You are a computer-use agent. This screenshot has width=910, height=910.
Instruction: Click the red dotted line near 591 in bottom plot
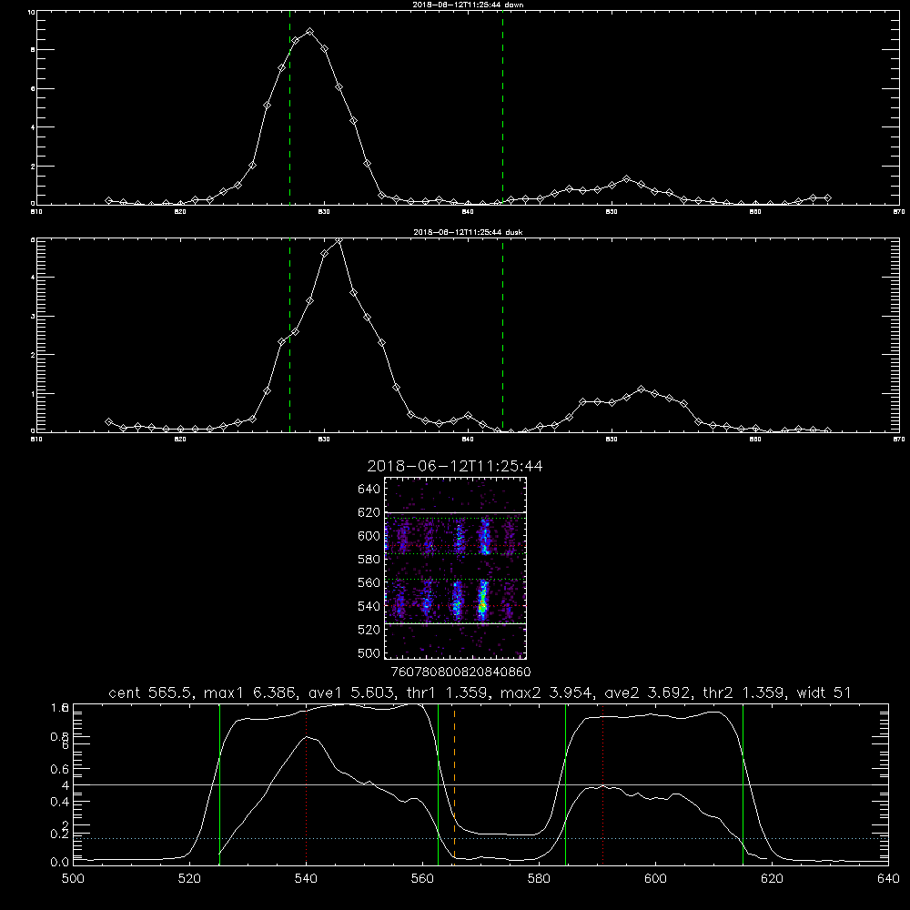point(603,784)
